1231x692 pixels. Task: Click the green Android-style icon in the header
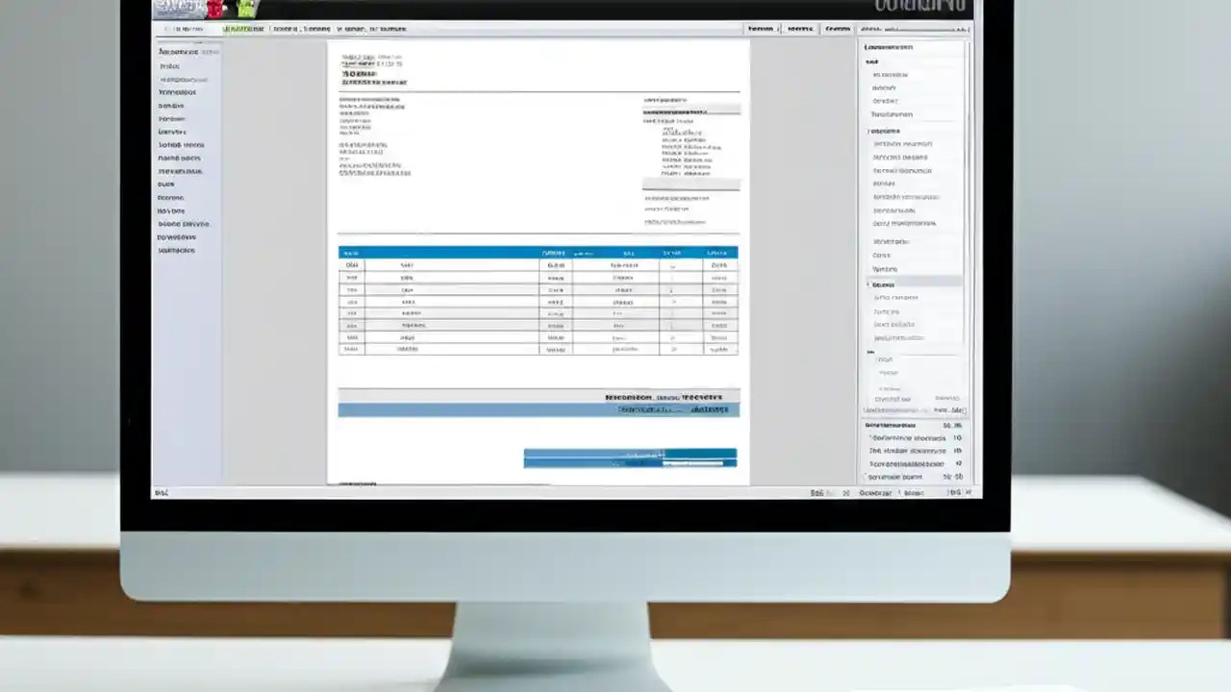[246, 8]
